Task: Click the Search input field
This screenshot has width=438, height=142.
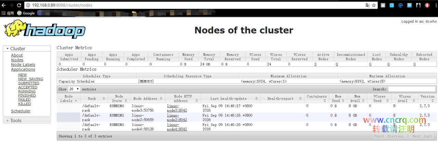Action: coord(412,89)
